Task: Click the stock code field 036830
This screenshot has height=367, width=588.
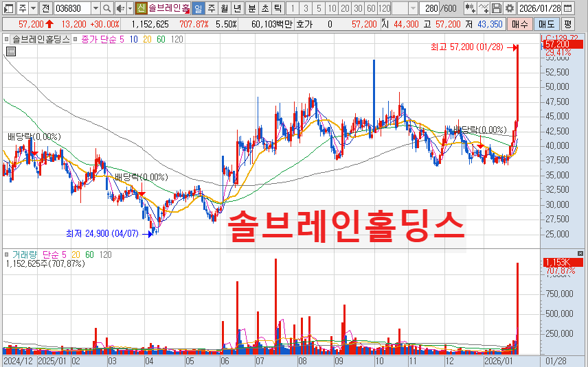Action: 72,8
